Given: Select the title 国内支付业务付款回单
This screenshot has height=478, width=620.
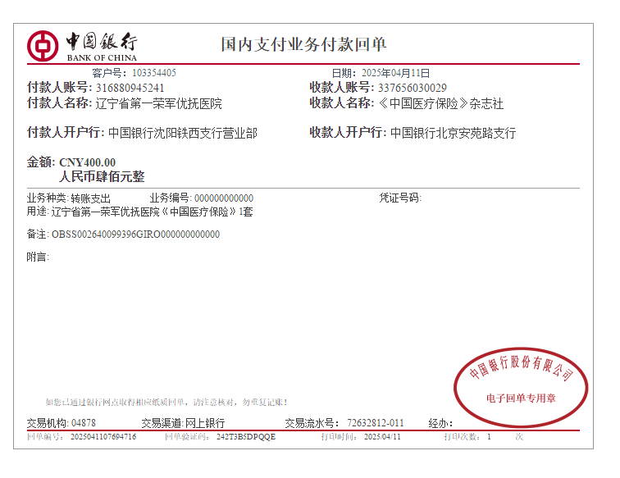Looking at the screenshot, I should [x=303, y=44].
